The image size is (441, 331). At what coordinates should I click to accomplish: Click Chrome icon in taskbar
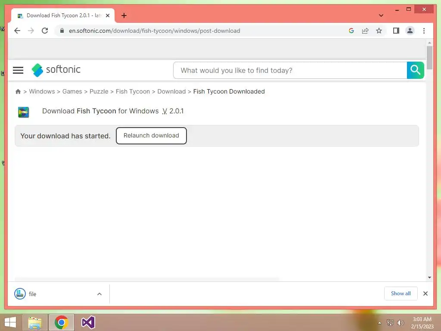(61, 322)
